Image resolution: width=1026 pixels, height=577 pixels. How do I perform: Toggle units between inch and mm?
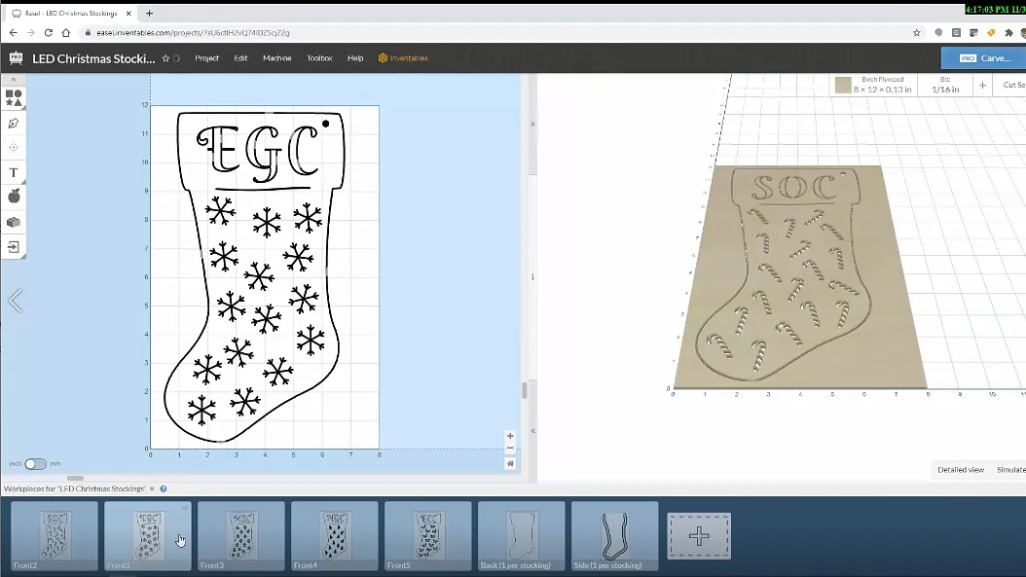coord(35,464)
